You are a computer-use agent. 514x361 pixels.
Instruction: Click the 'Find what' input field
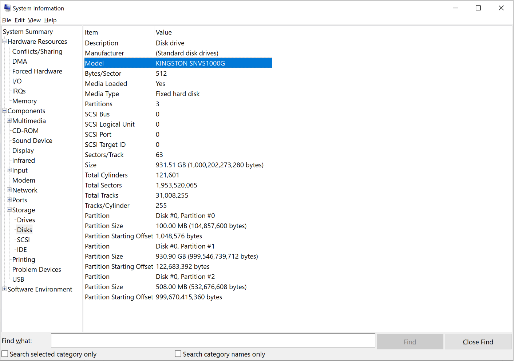point(213,341)
